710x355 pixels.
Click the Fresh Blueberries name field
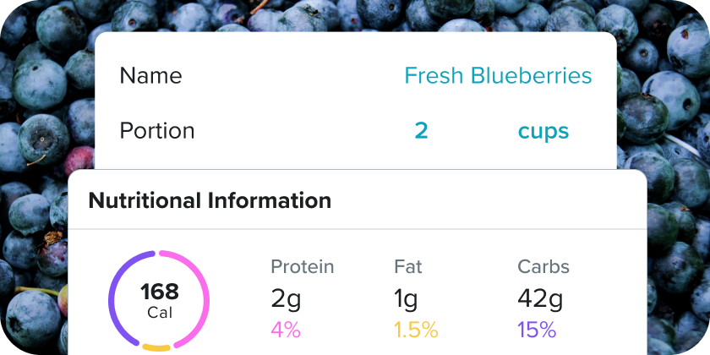click(x=498, y=76)
